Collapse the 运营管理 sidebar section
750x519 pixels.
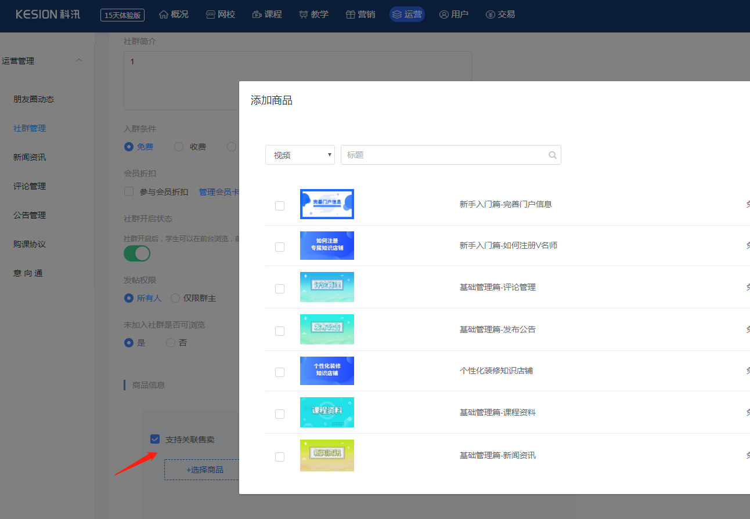click(x=79, y=61)
